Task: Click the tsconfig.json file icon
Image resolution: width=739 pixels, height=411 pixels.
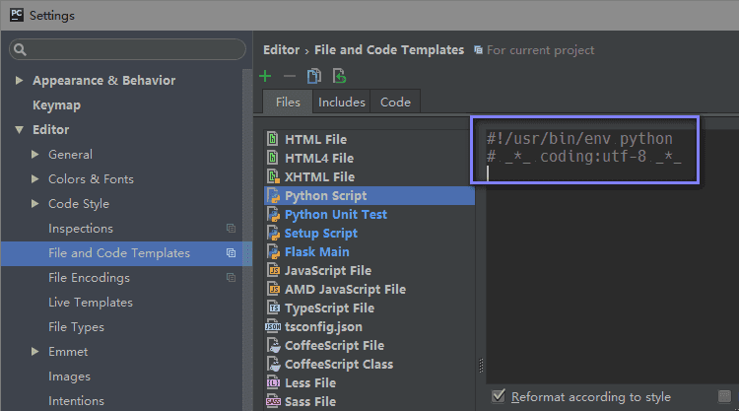Action: [x=273, y=326]
